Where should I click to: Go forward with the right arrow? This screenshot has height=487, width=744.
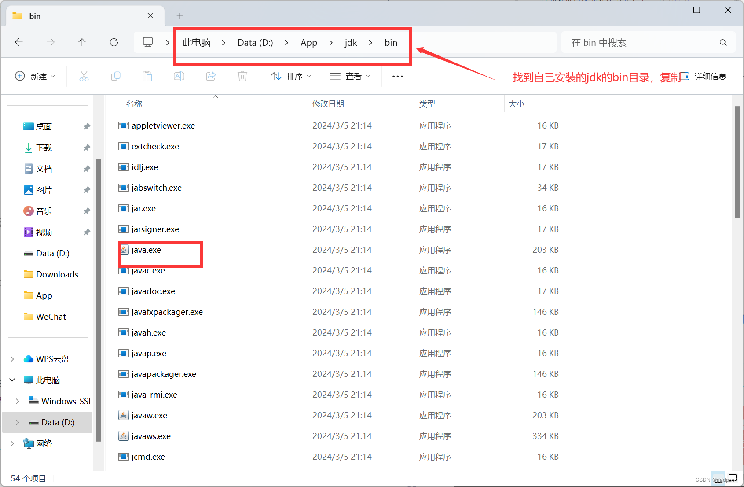pyautogui.click(x=51, y=42)
